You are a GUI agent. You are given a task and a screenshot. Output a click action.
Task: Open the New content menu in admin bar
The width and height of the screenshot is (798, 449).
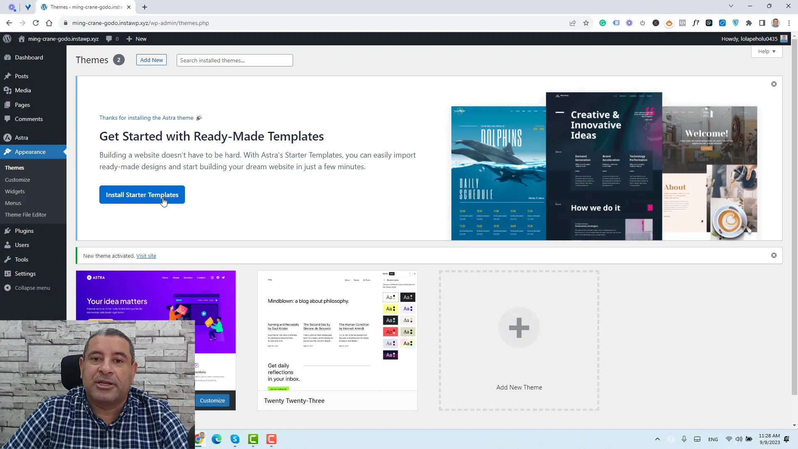pyautogui.click(x=136, y=39)
